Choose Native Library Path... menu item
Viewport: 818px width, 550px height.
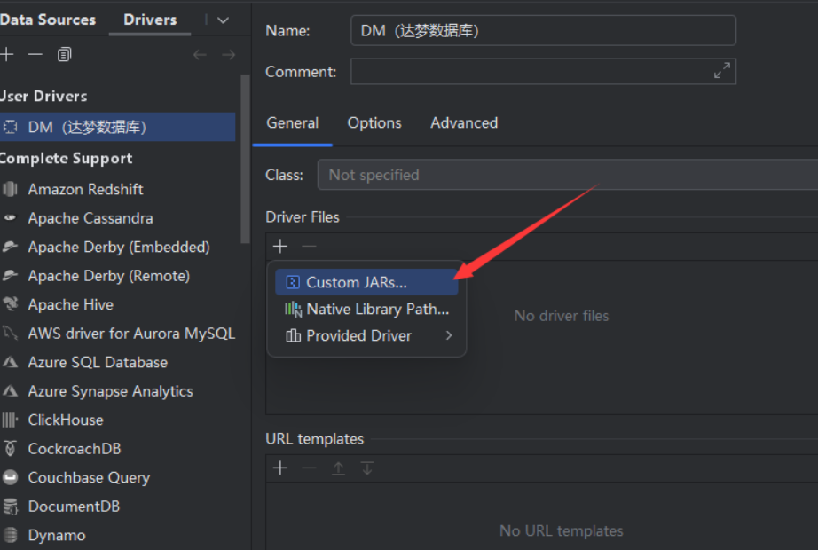366,309
